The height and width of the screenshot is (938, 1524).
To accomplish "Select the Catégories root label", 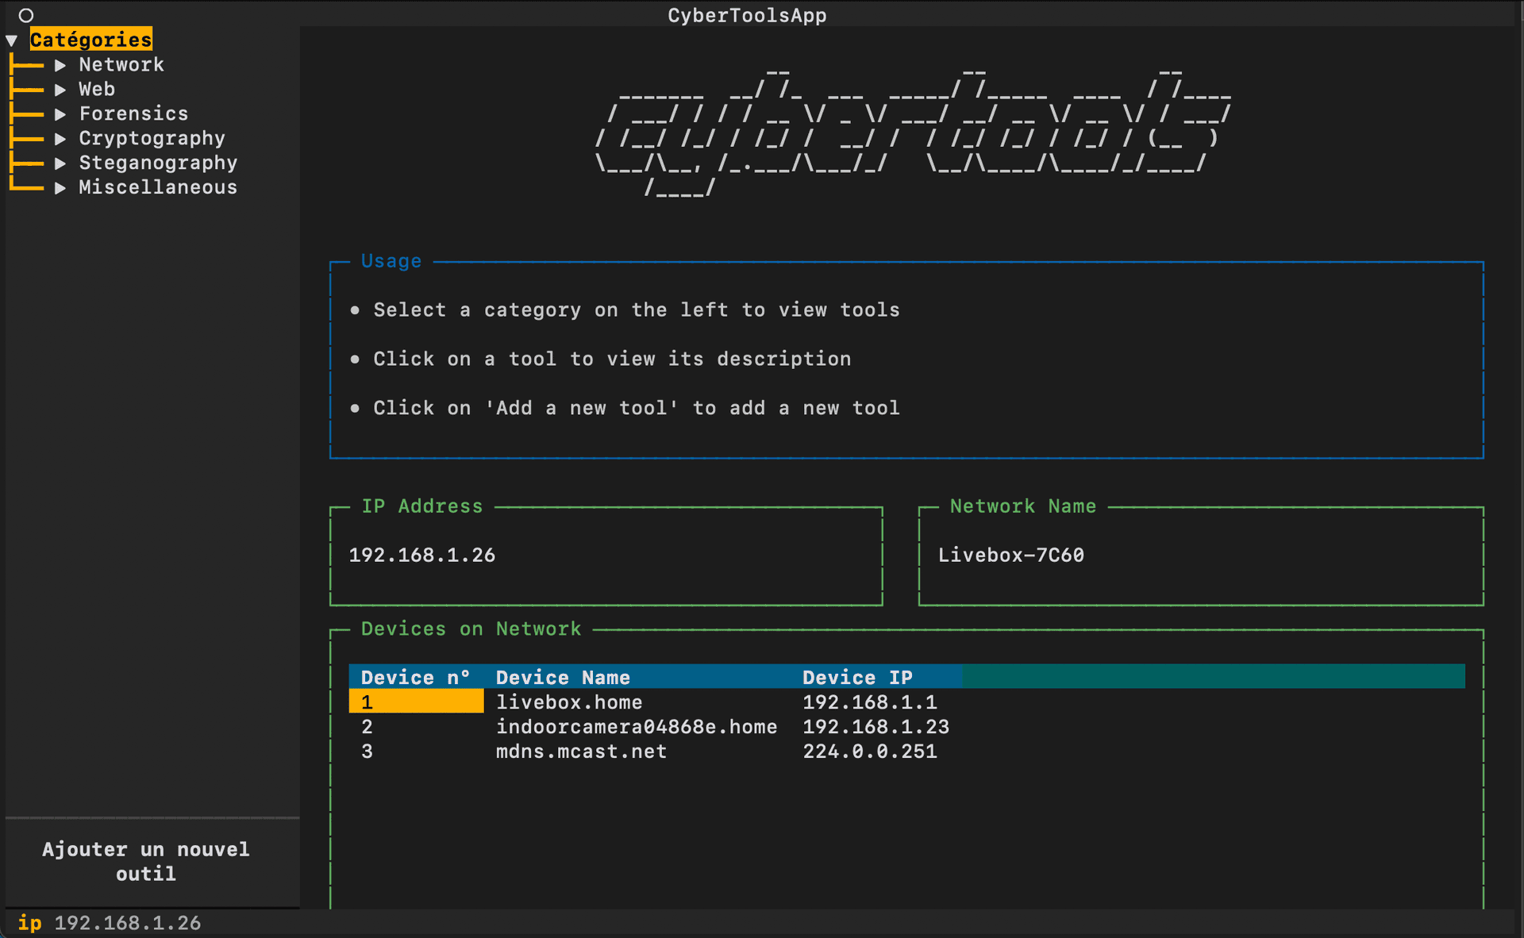I will point(91,40).
